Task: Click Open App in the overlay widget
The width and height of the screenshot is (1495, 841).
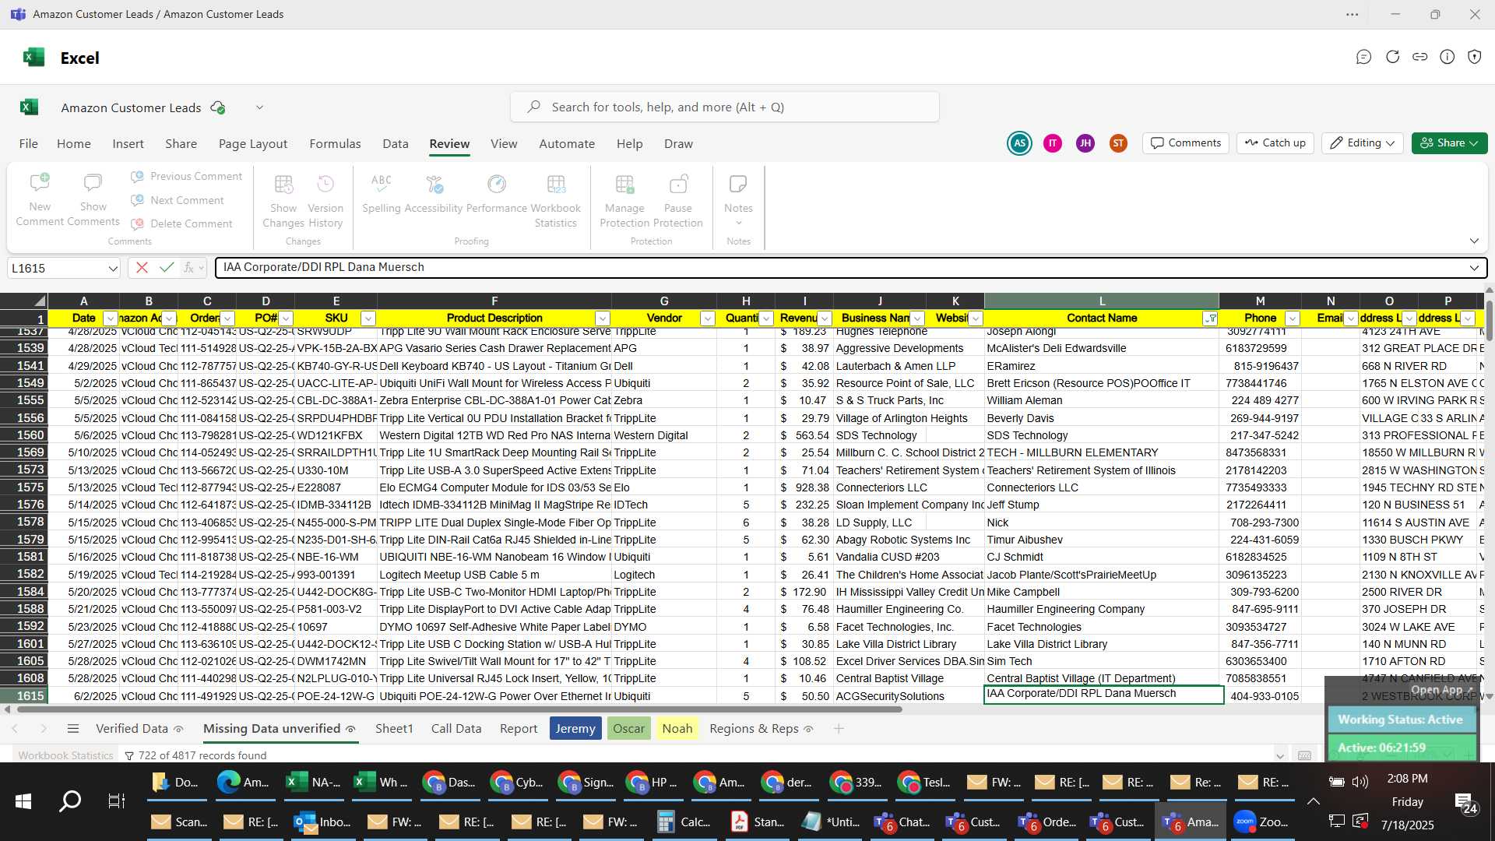Action: 1442,690
